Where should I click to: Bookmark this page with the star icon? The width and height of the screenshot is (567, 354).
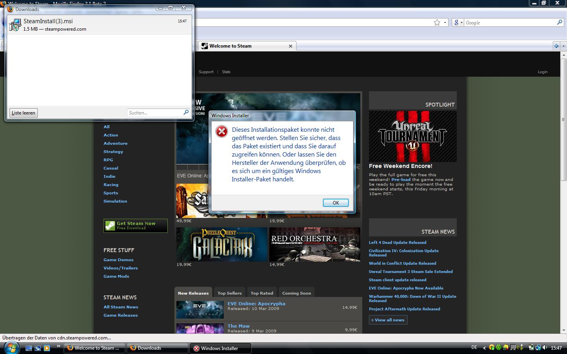[x=437, y=22]
